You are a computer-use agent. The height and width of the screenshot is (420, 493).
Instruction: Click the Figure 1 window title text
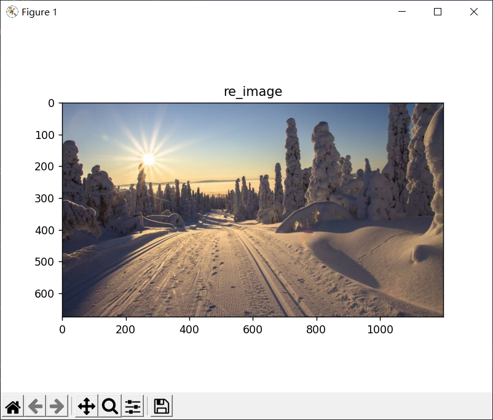[39, 12]
